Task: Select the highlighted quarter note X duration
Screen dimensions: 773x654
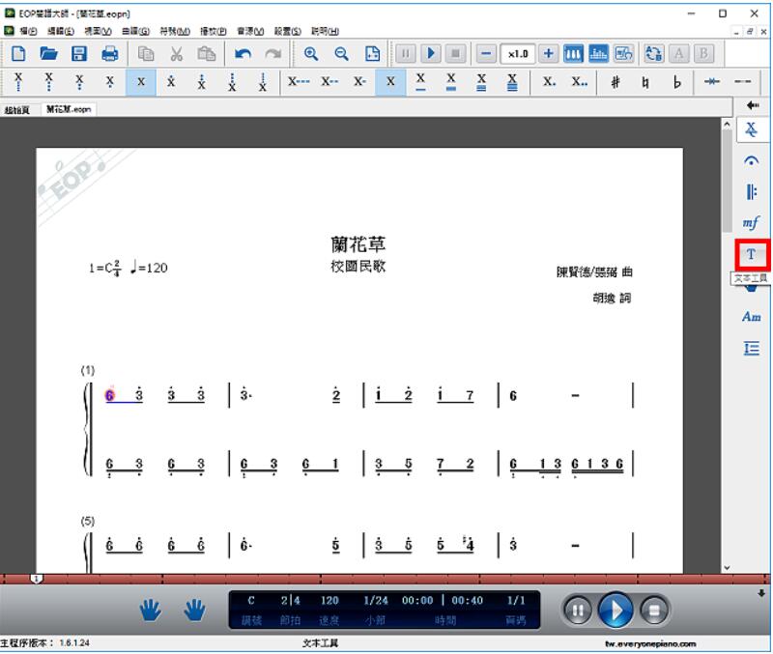Action: pyautogui.click(x=390, y=82)
